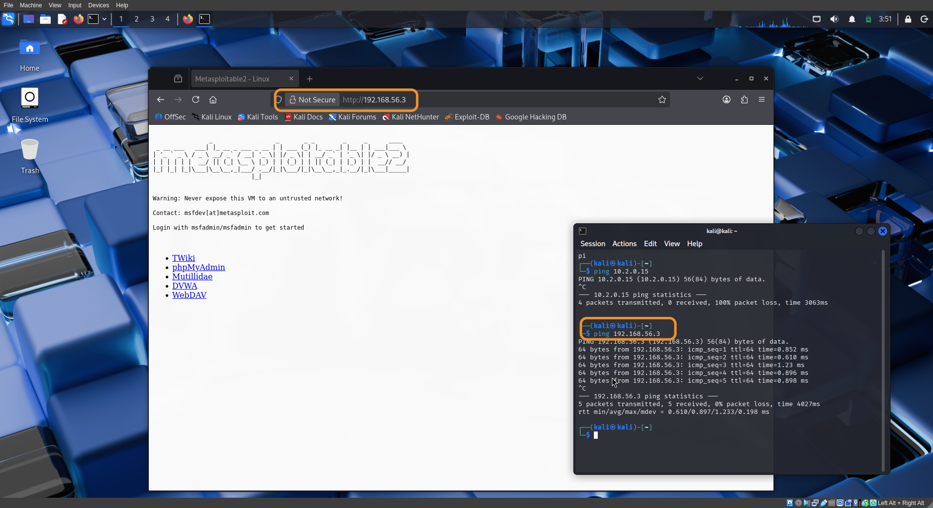Screen dimensions: 933x508
Task: Open the VirtualBox File menu
Action: click(x=8, y=5)
